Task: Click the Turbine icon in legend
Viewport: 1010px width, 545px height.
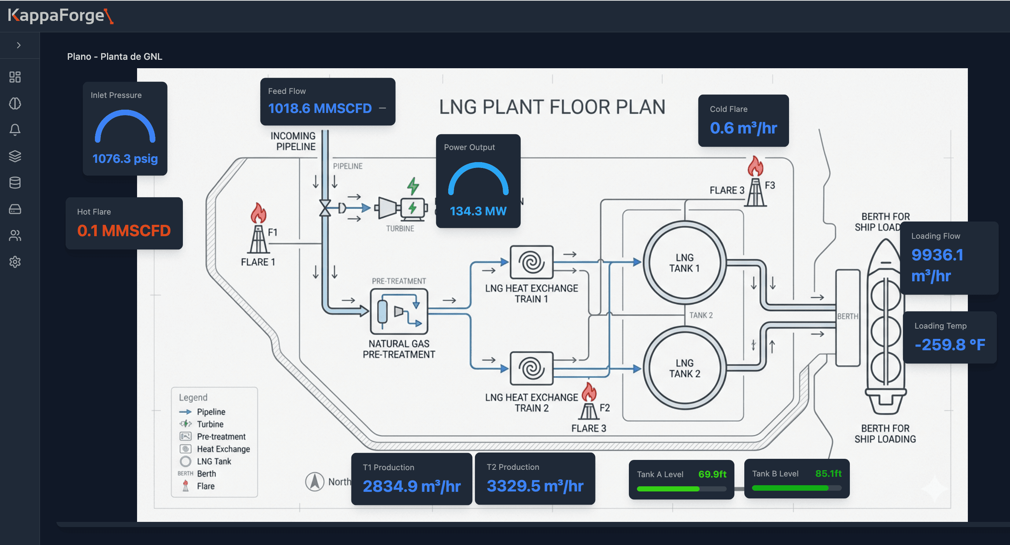Action: (x=185, y=424)
